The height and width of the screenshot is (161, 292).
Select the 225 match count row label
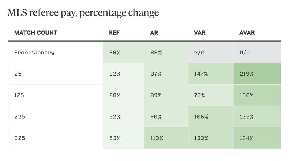click(19, 117)
